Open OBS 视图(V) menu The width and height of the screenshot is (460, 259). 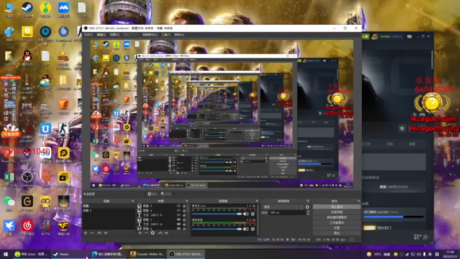tap(114, 35)
